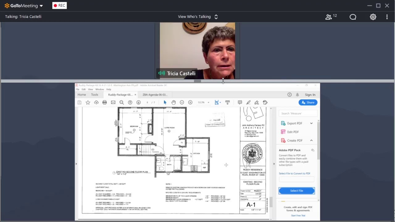Select the Ruddy-Package-68 document tab

point(120,95)
